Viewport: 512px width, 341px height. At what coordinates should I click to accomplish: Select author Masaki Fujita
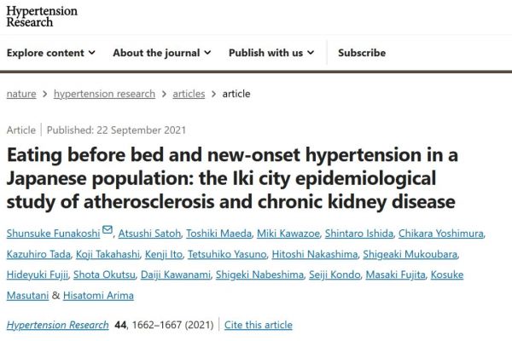(395, 275)
